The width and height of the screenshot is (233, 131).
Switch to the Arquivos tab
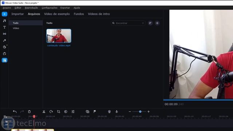coord(34,14)
